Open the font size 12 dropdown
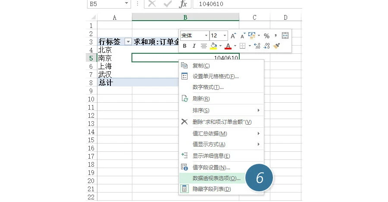Screen dimensions: 388x202 pyautogui.click(x=225, y=36)
